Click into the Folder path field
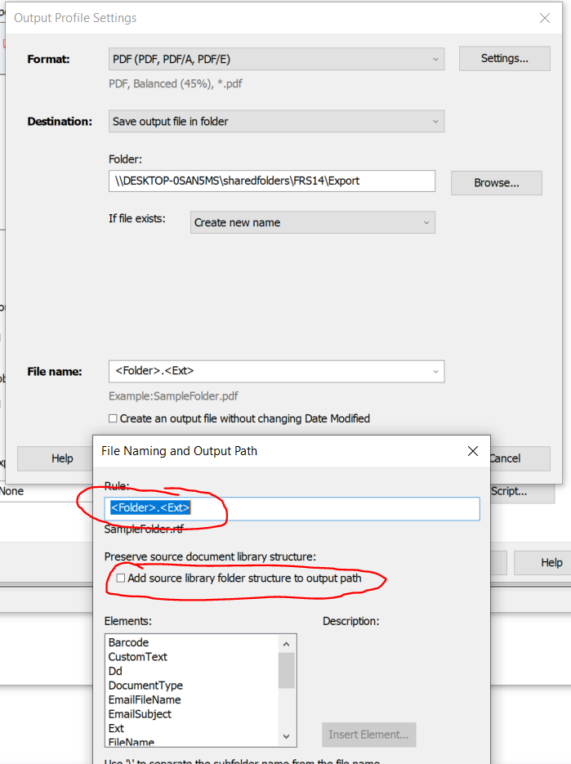 pos(272,181)
